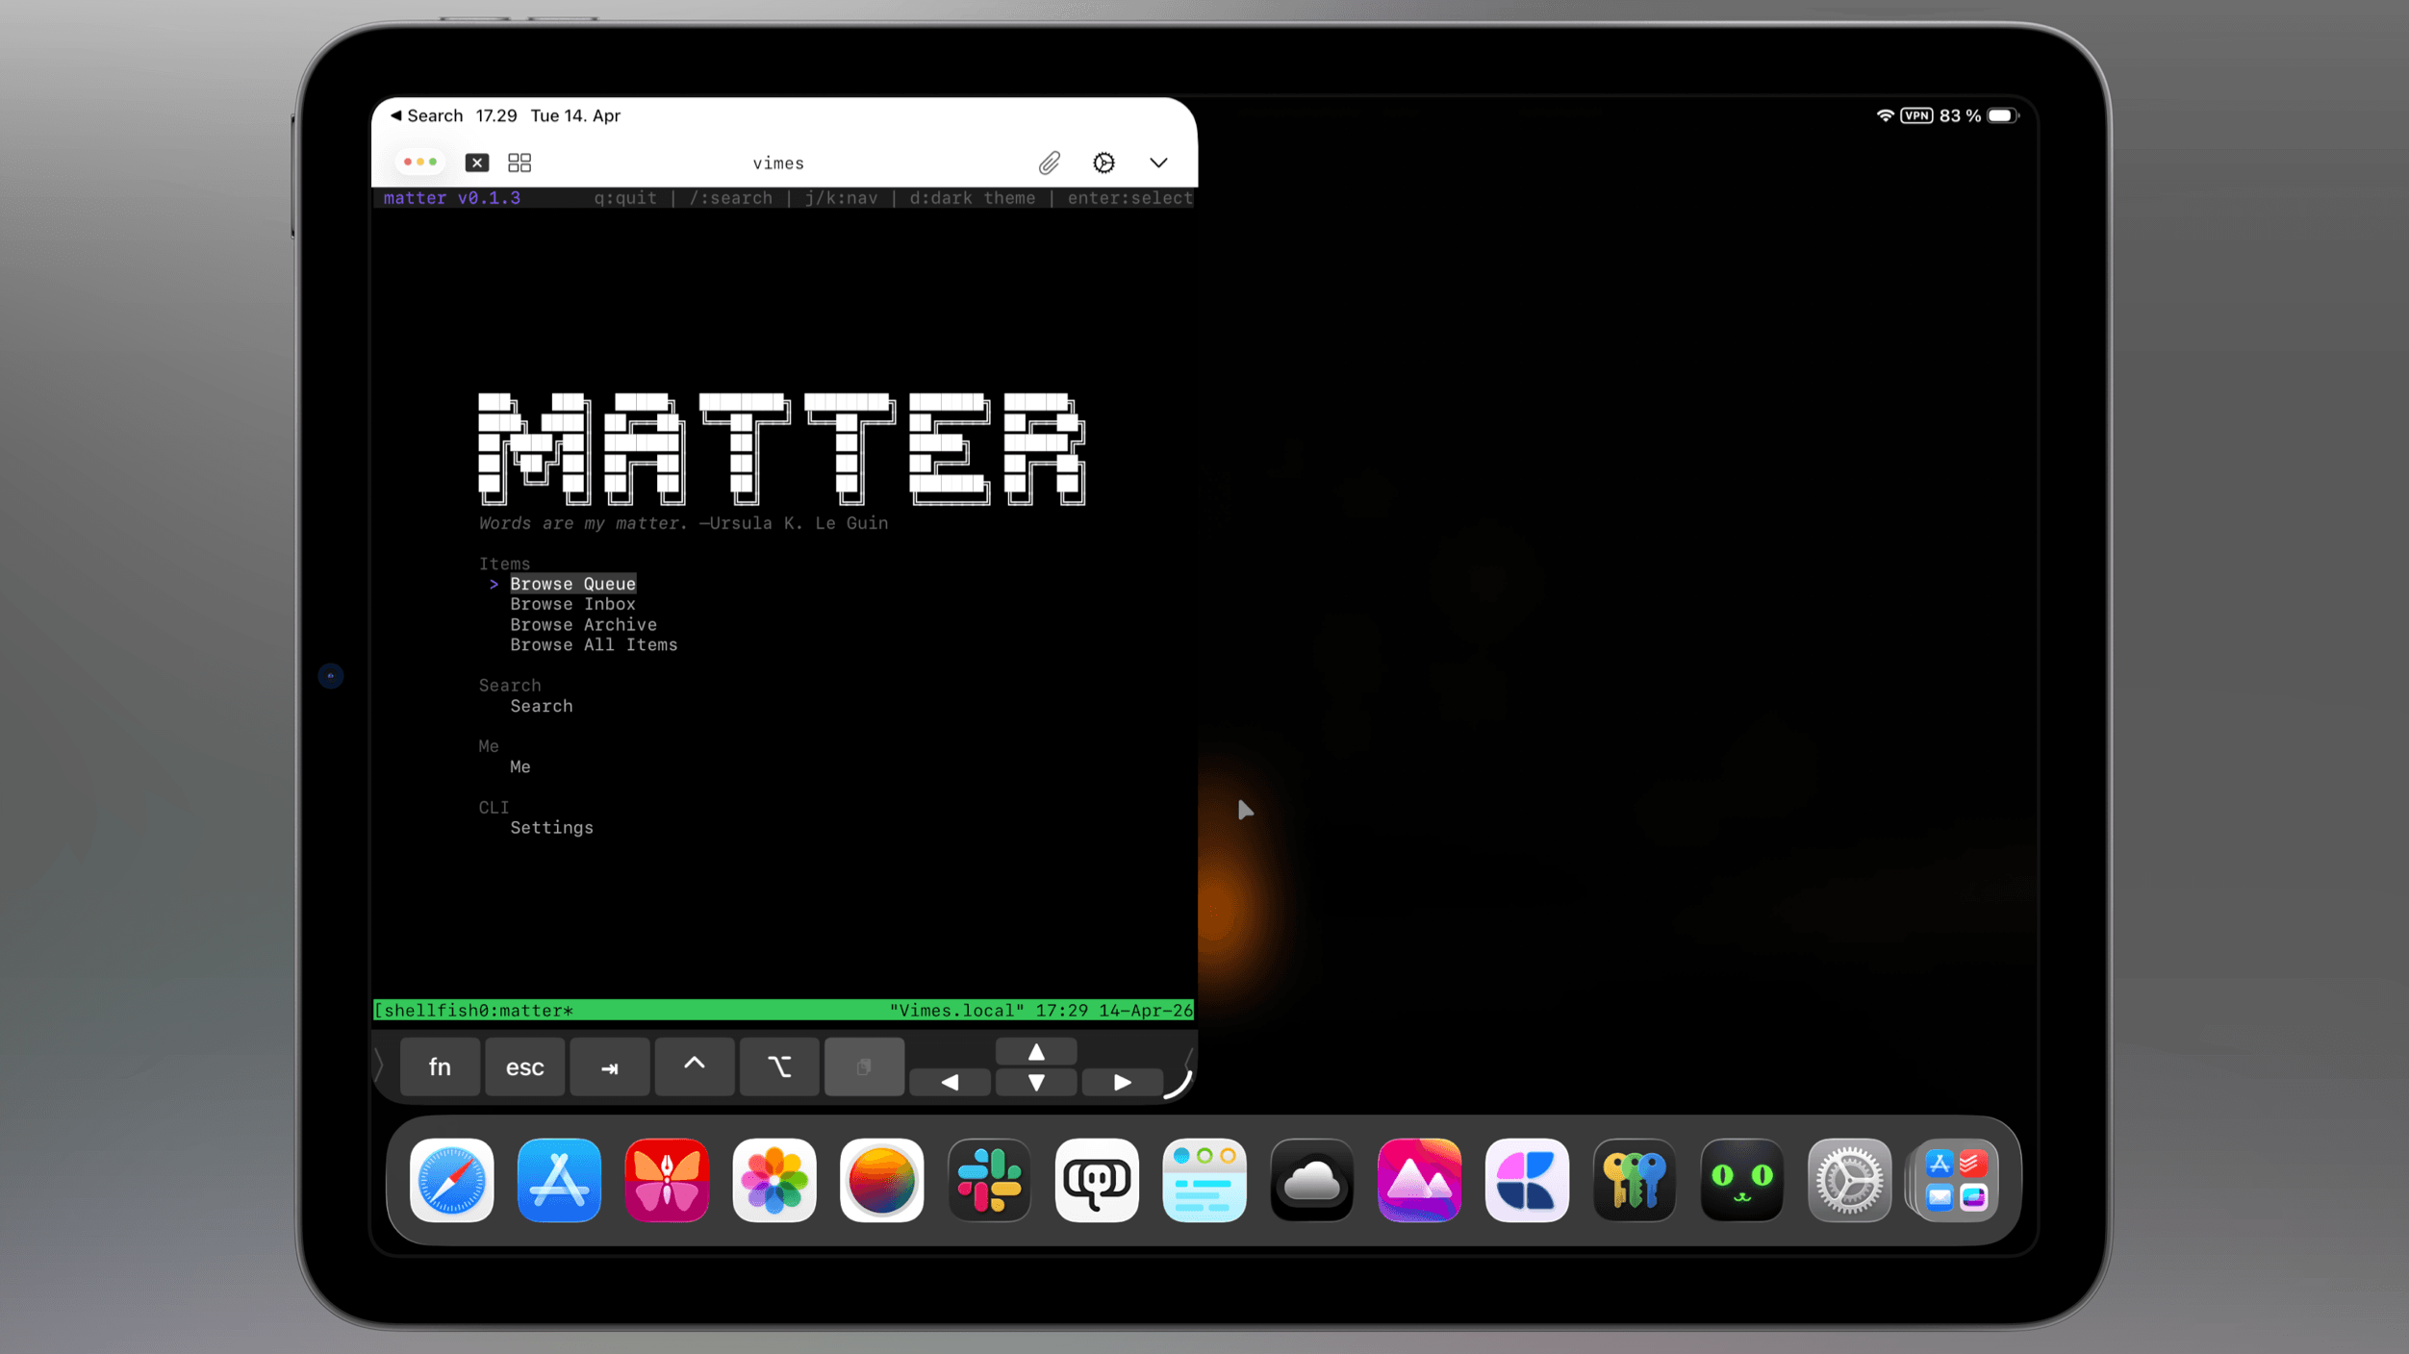Open iPad Settings from the dock
Viewport: 2409px width, 1354px height.
pos(1848,1180)
